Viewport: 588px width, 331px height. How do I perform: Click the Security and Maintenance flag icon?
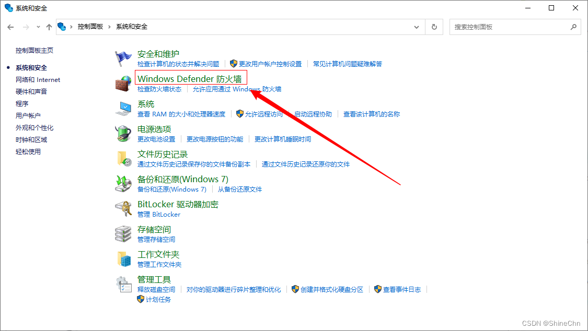[x=123, y=58]
